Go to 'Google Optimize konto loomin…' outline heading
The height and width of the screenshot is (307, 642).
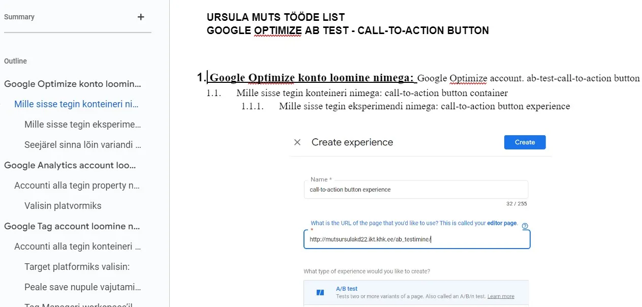[x=73, y=84]
